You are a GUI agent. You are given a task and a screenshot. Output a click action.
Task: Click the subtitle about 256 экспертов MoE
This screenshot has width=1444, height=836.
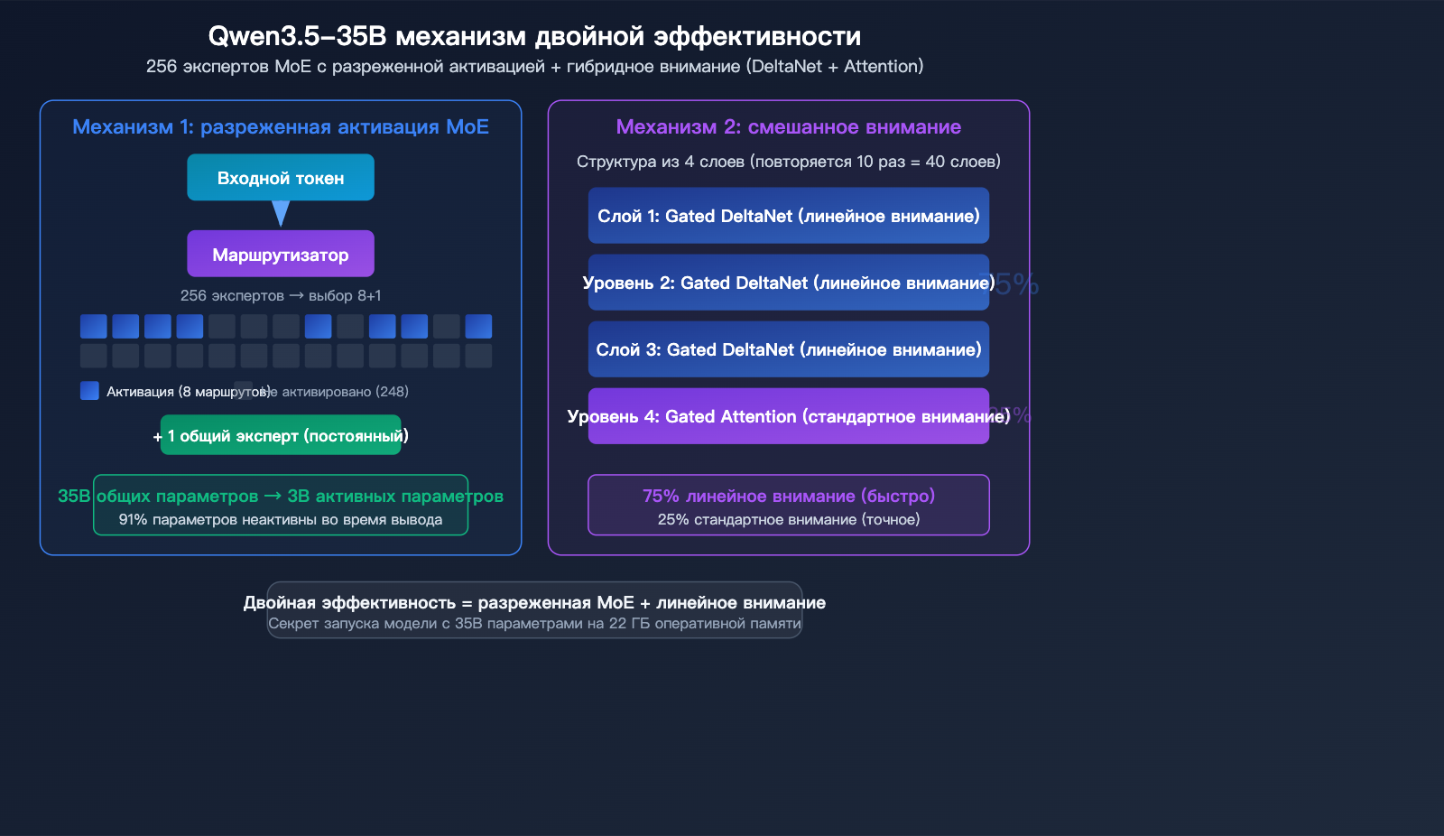pos(535,66)
